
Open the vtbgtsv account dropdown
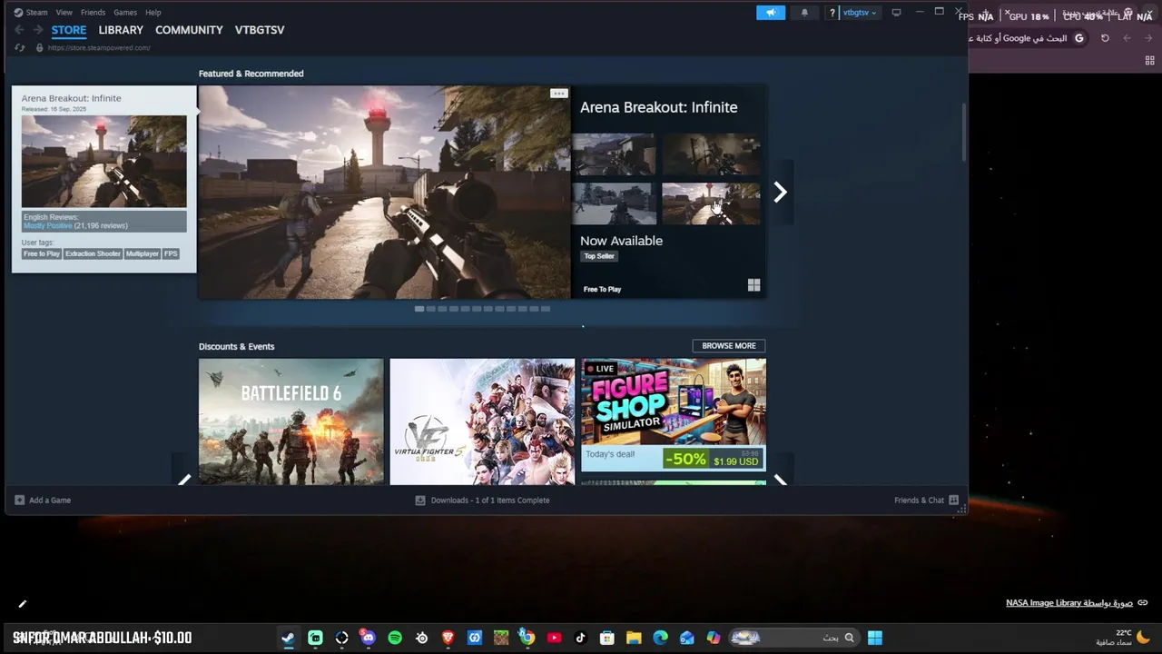[x=860, y=13]
